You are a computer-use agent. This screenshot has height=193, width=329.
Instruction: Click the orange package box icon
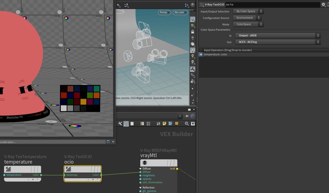177,124
